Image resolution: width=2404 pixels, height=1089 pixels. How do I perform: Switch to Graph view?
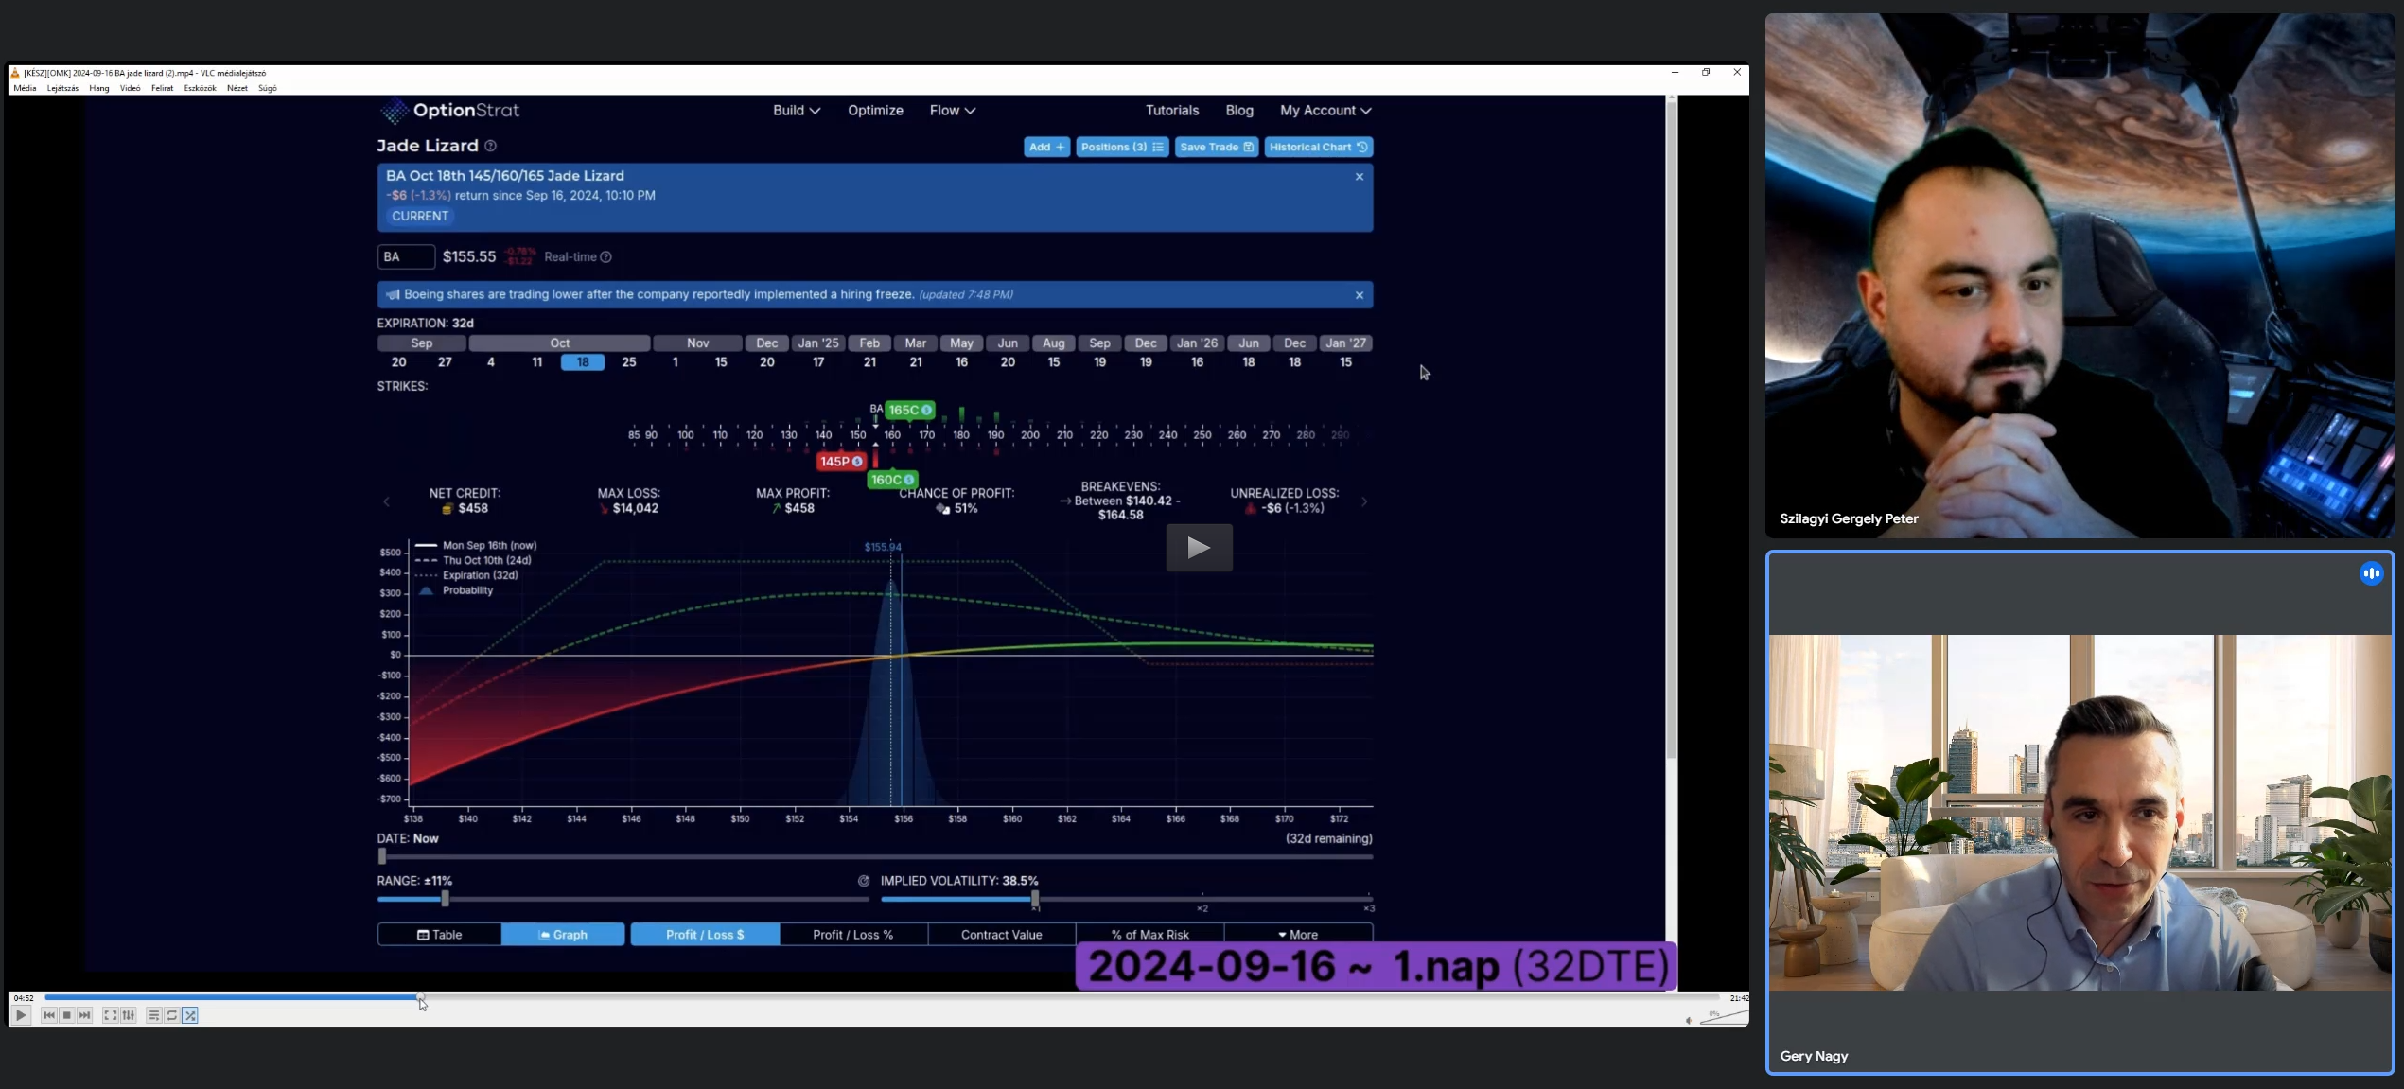pyautogui.click(x=563, y=935)
